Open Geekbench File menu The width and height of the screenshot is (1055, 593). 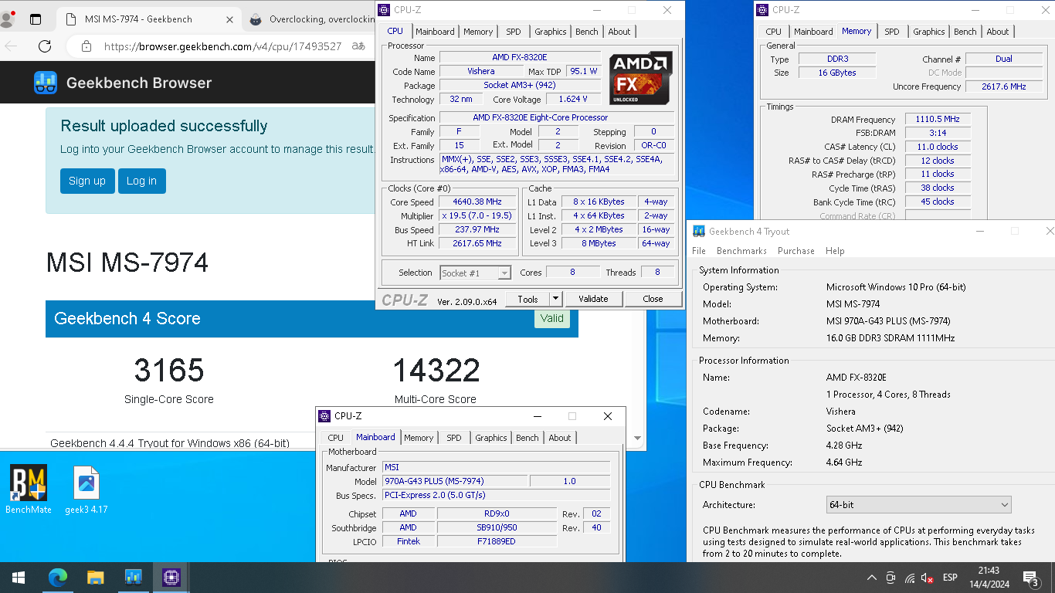click(x=699, y=251)
